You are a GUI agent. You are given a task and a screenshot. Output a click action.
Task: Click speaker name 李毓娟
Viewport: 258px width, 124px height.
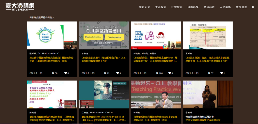(189, 112)
